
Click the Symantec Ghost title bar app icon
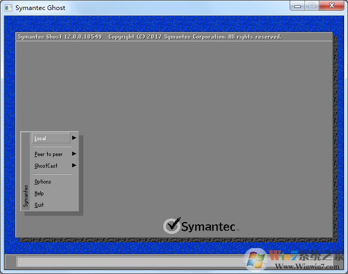(8, 8)
